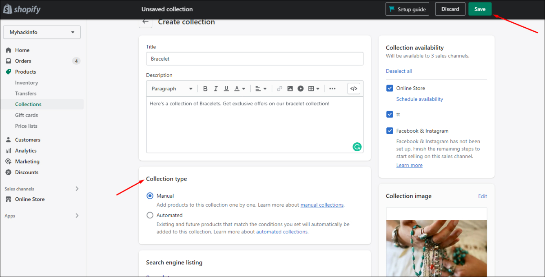Open the text alignment dropdown
Screen dimensions: 545x277
point(261,89)
